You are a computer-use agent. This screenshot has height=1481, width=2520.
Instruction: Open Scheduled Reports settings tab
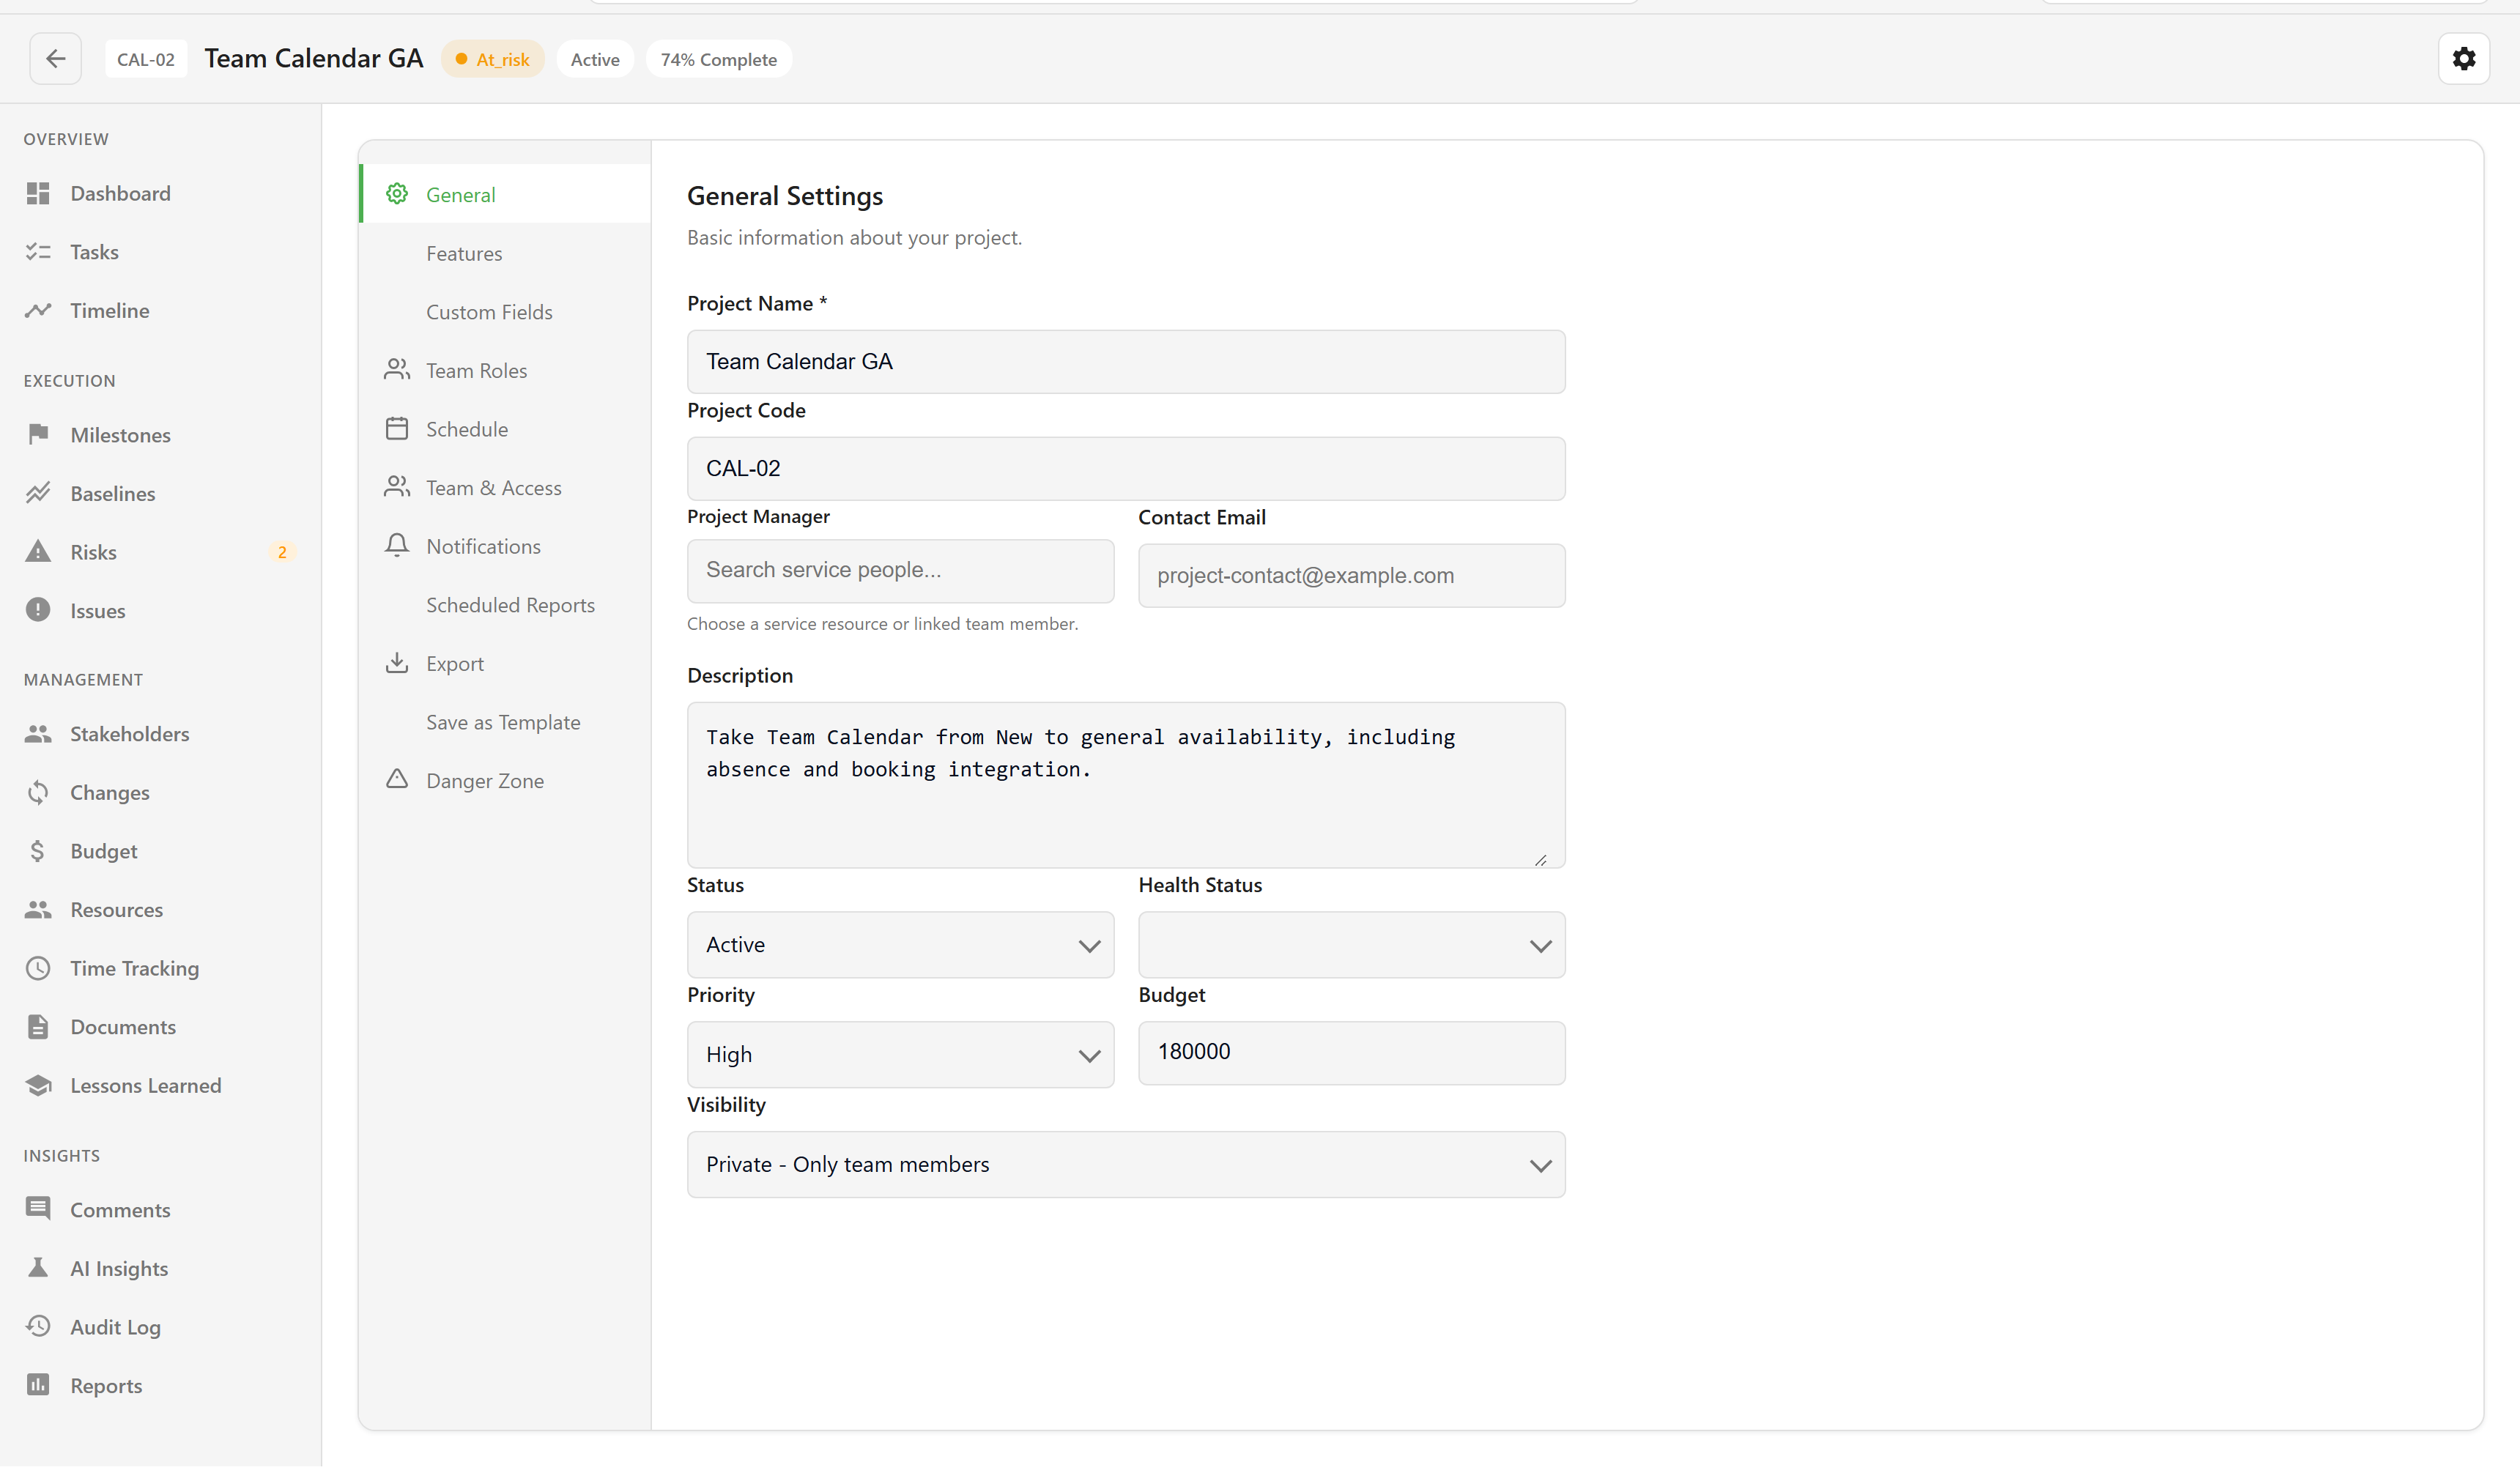tap(505, 605)
